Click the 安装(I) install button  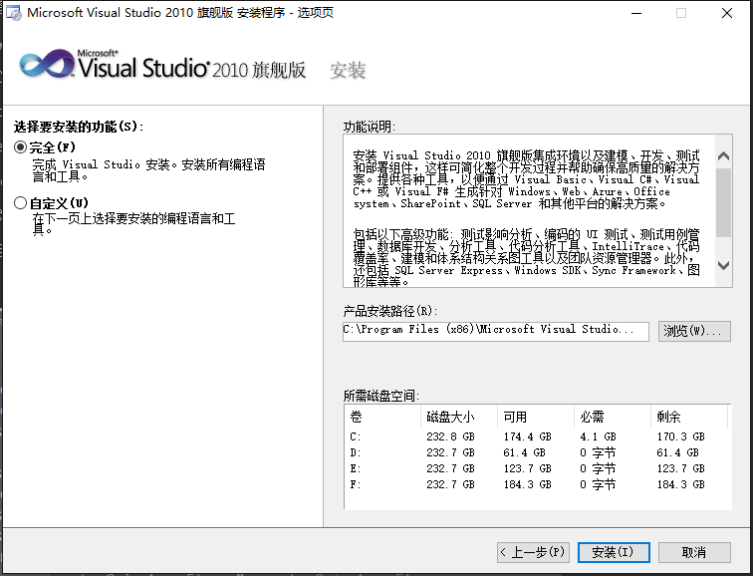[614, 552]
